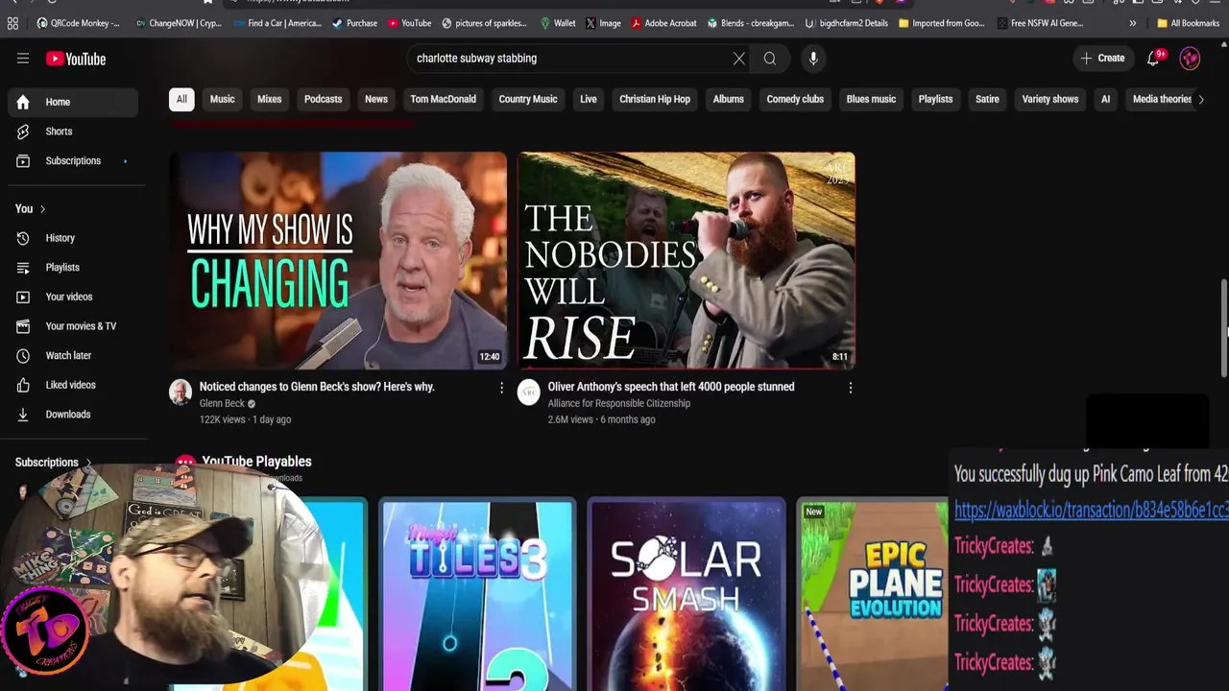Select the Variety shows chip
The image size is (1229, 691).
pos(1050,99)
